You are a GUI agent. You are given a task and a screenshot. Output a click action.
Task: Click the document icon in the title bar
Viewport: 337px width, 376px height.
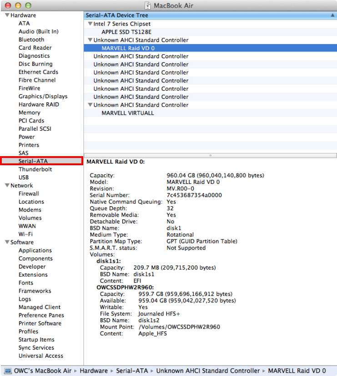[x=148, y=5]
